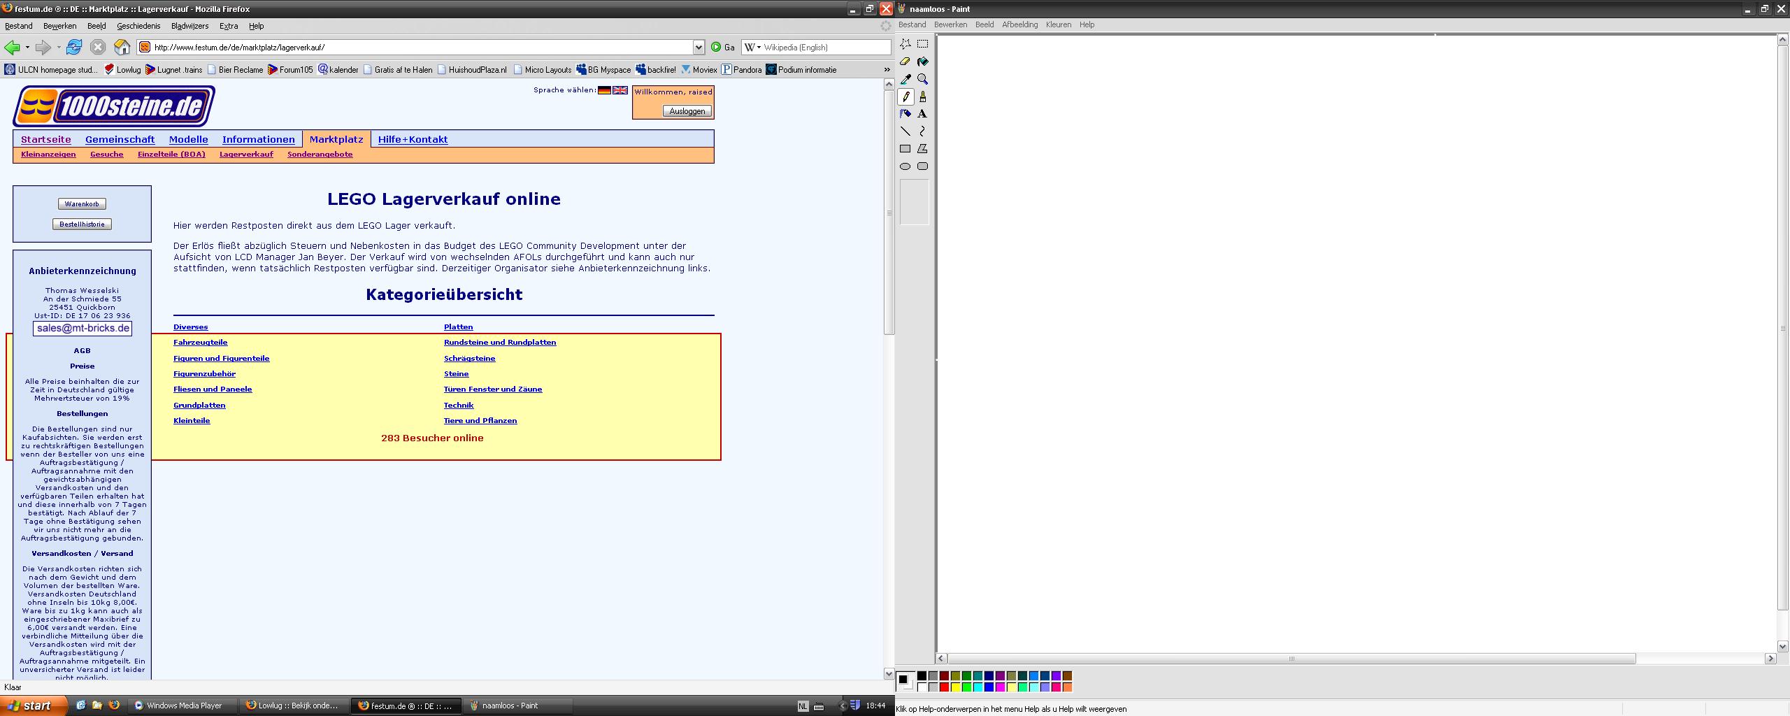This screenshot has width=1790, height=716.
Task: Expand the address bar URL dropdown
Action: coord(699,47)
